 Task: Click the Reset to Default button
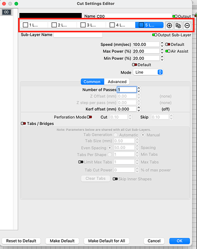[21, 241]
